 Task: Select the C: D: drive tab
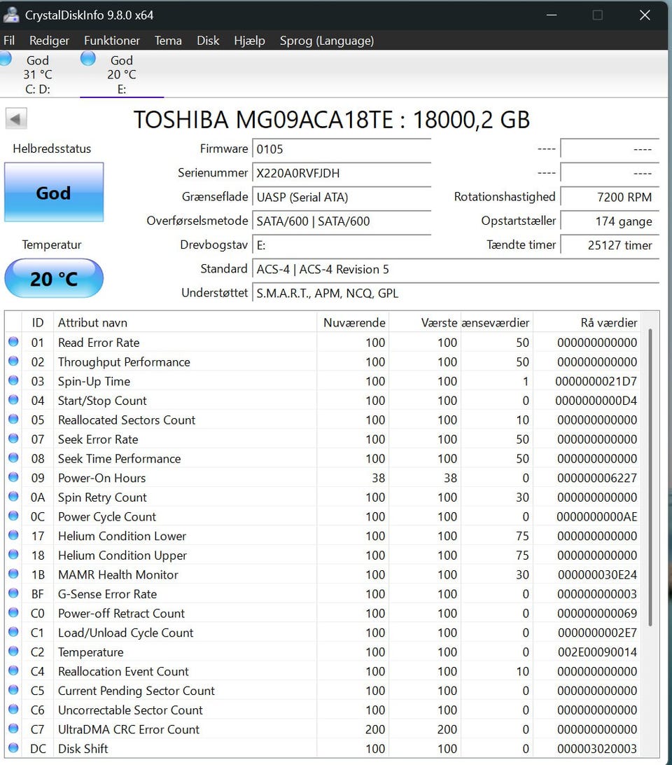coord(37,74)
